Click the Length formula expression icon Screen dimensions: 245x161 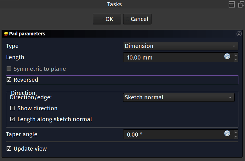coord(227,56)
